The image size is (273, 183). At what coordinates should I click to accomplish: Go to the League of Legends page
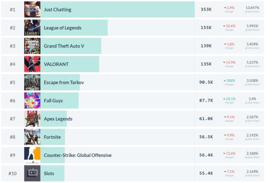click(63, 28)
